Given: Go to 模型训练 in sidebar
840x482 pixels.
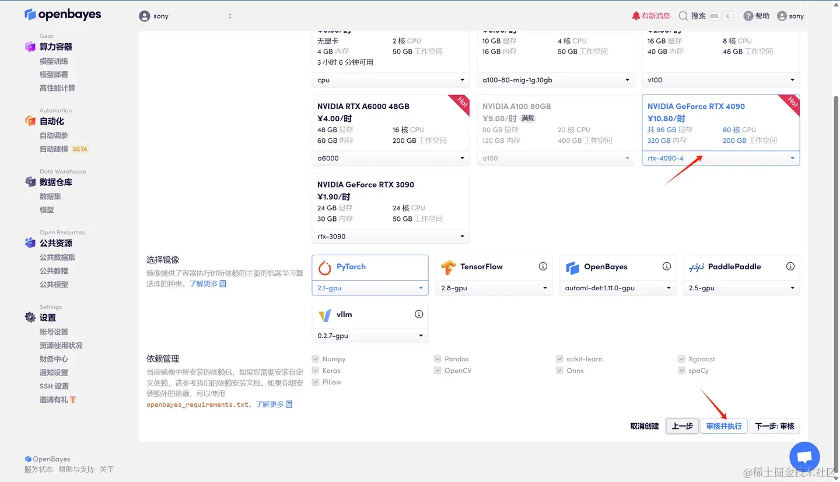Looking at the screenshot, I should pos(54,61).
